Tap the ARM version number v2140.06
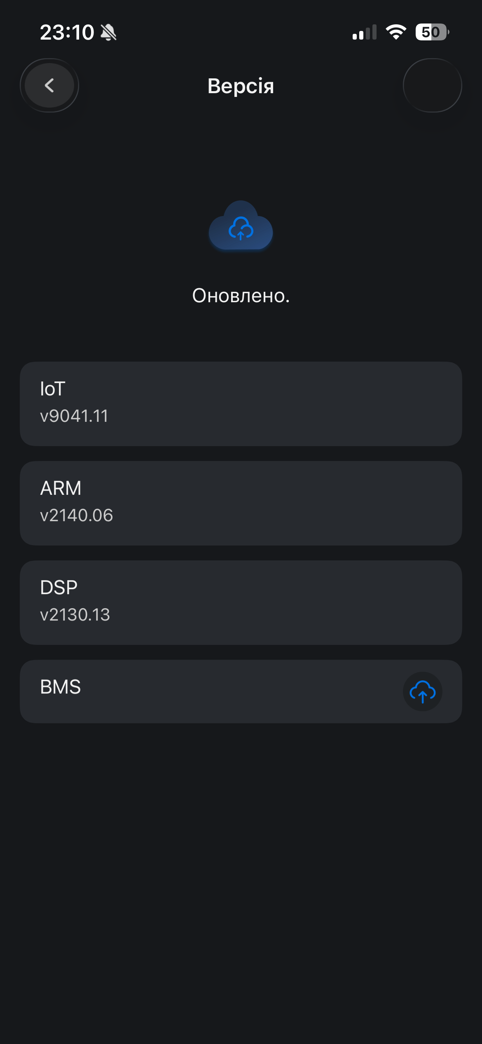This screenshot has height=1044, width=482. pyautogui.click(x=76, y=515)
